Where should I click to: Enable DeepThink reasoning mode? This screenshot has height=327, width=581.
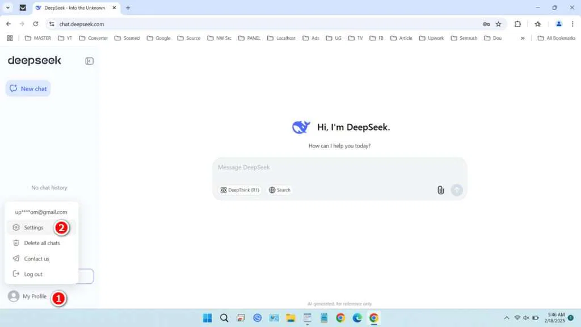tap(240, 190)
